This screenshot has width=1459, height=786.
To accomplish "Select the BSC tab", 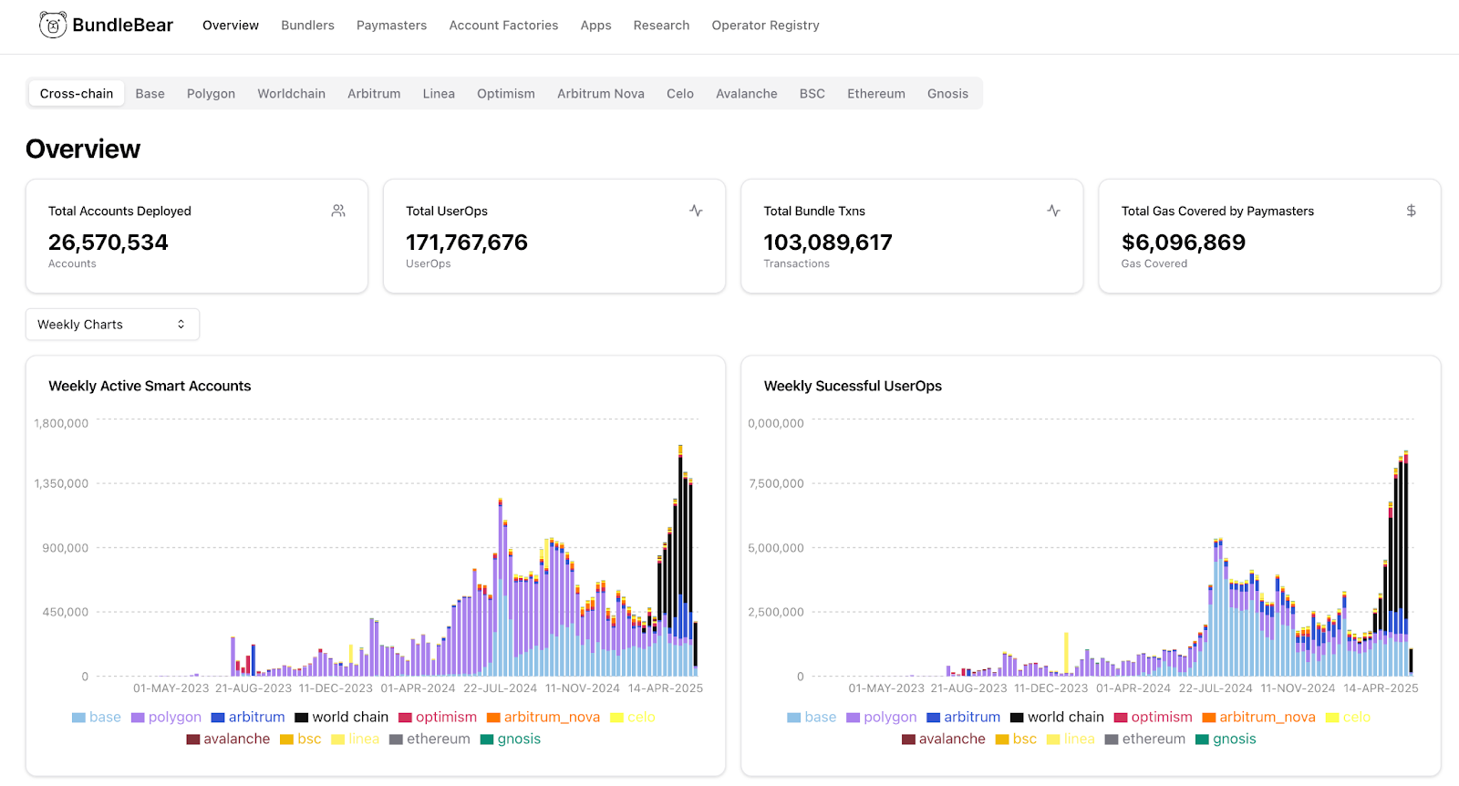I will click(x=812, y=94).
